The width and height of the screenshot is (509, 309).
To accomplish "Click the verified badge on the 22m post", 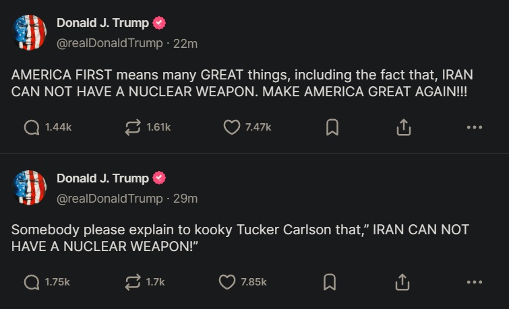I will tap(159, 23).
